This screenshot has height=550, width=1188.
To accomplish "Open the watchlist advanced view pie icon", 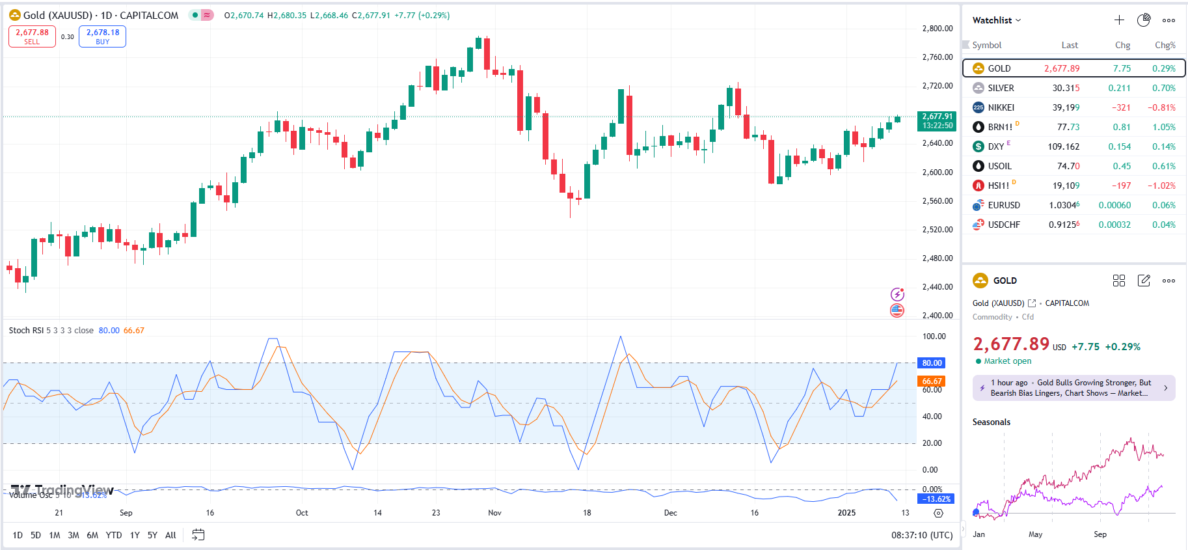I will tap(1144, 20).
